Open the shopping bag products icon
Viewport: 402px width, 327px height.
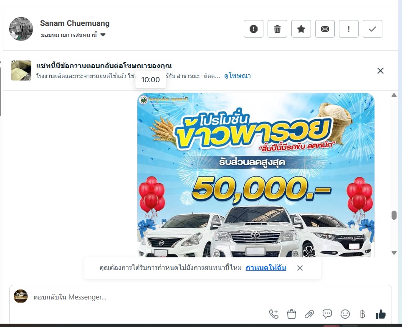tap(291, 314)
